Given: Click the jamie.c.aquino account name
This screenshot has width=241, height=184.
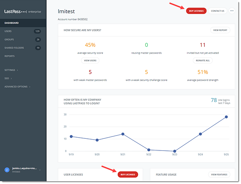Looking at the screenshot, I should point(25,168).
